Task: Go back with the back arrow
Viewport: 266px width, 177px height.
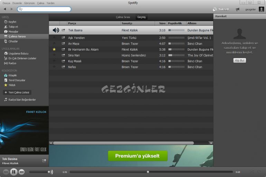Action: [5, 9]
